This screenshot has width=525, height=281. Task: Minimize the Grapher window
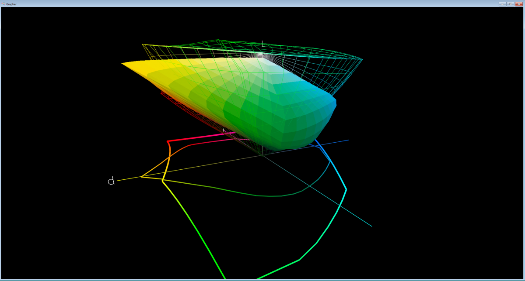pyautogui.click(x=502, y=3)
